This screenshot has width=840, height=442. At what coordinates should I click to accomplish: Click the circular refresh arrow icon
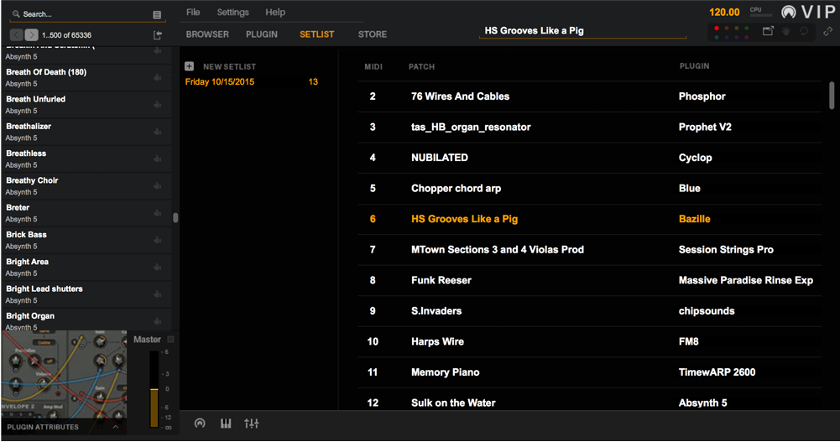pyautogui.click(x=804, y=31)
